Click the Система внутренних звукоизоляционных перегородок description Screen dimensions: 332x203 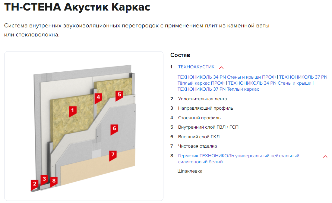tap(137, 30)
